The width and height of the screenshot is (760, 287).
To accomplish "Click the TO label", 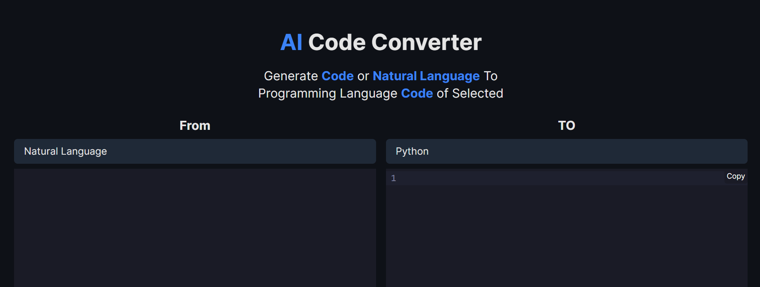I will 567,125.
